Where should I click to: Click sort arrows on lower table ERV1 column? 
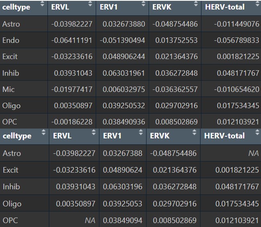[141, 133]
